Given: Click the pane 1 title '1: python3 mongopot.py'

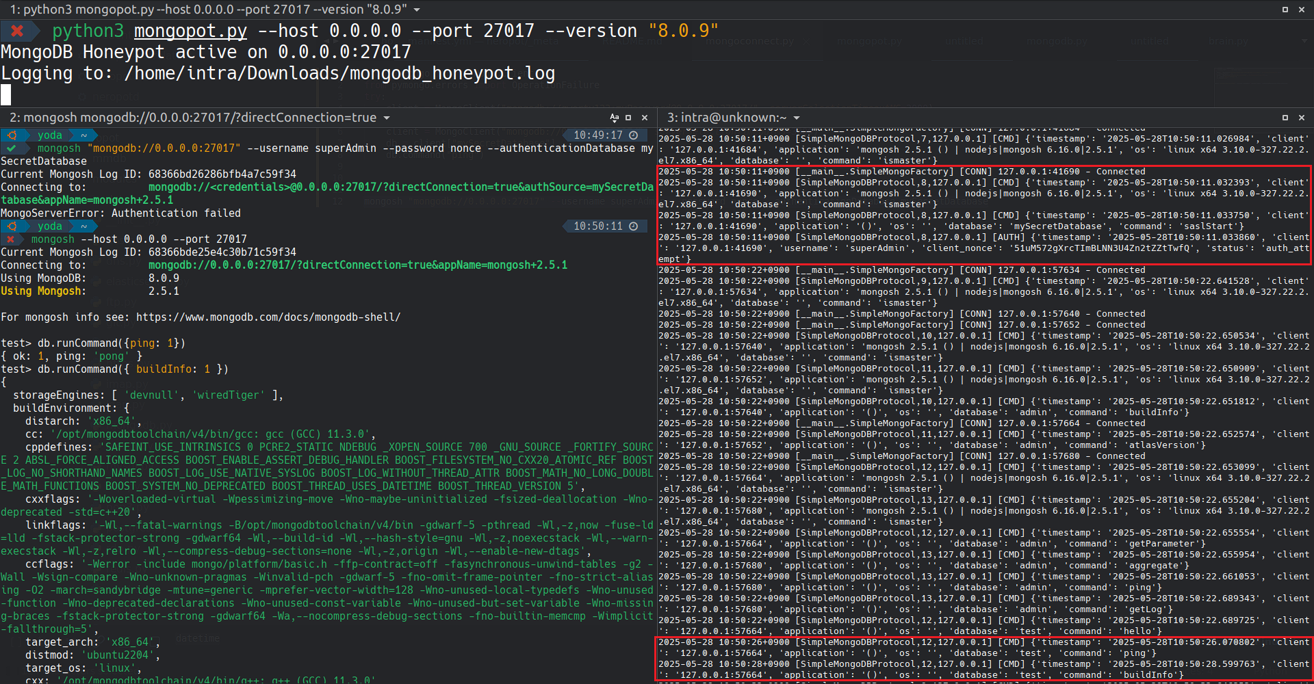Looking at the screenshot, I should 208,10.
